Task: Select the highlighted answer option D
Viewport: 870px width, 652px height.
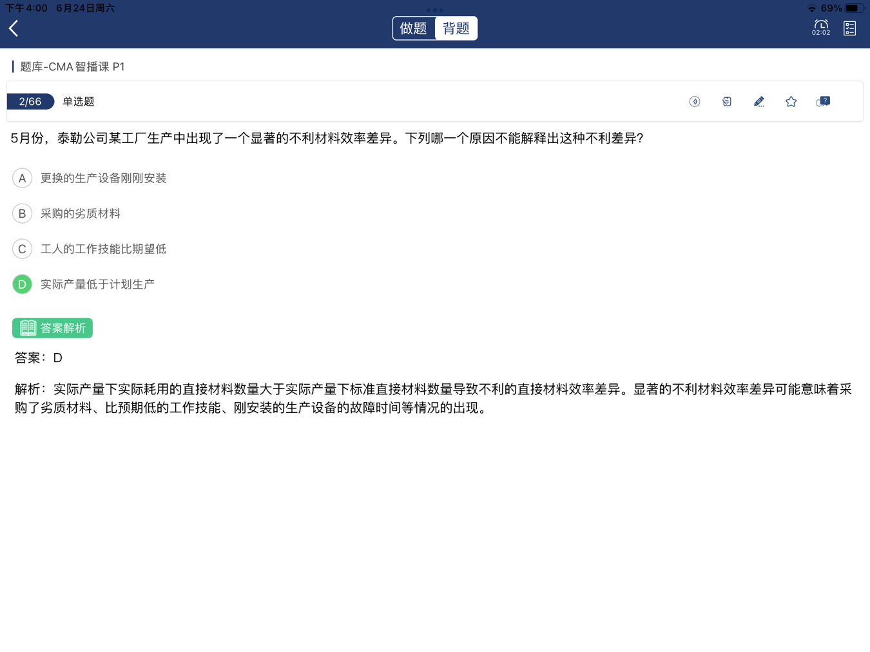Action: pos(23,284)
